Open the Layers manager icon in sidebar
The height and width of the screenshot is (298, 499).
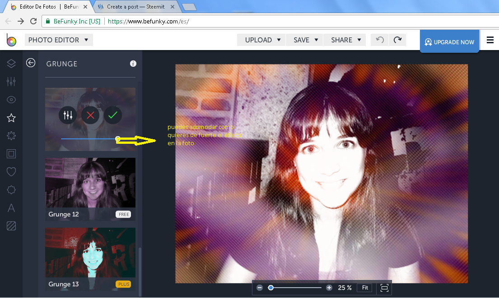coord(11,64)
